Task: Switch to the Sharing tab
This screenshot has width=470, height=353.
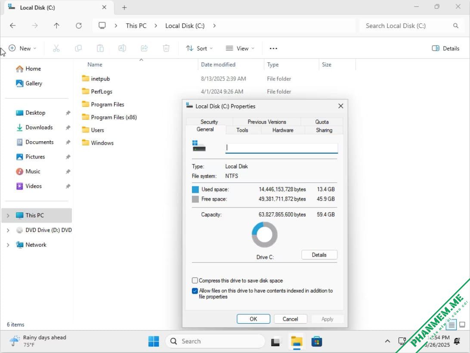Action: coord(324,130)
